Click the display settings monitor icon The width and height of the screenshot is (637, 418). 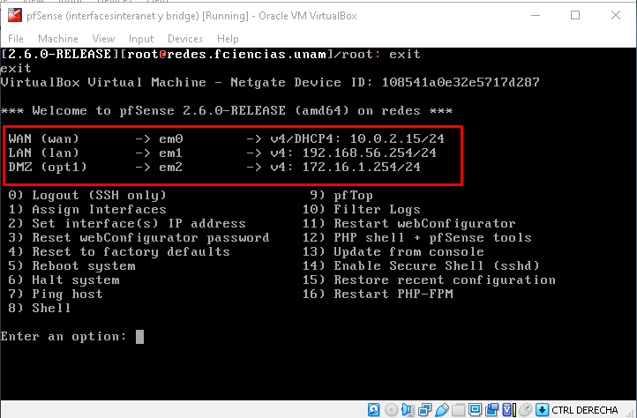tap(473, 409)
